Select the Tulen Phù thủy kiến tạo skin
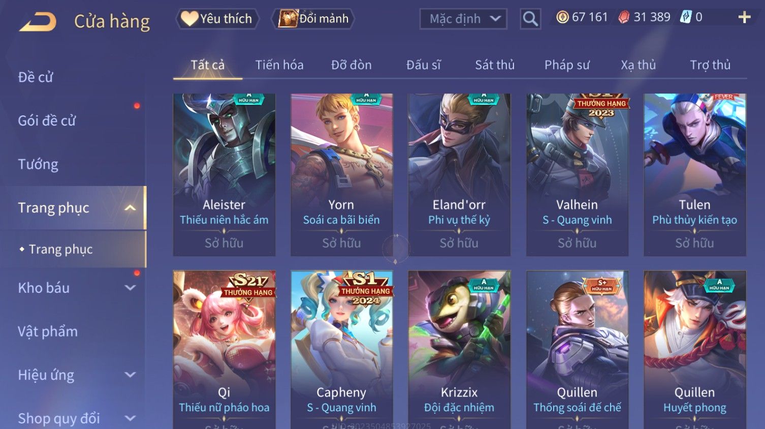This screenshot has width=765, height=429. (x=694, y=174)
